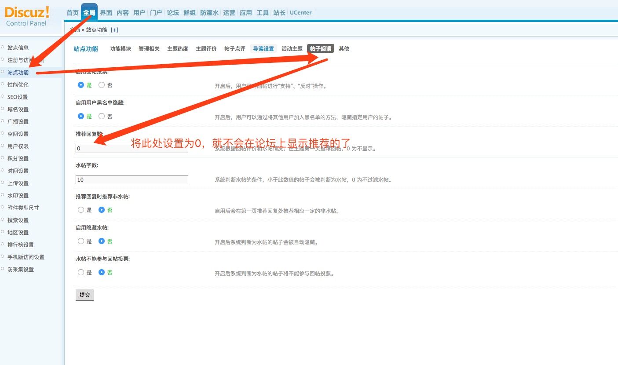Focus the 水帖字数 input field
Image resolution: width=618 pixels, height=365 pixels.
coord(132,179)
